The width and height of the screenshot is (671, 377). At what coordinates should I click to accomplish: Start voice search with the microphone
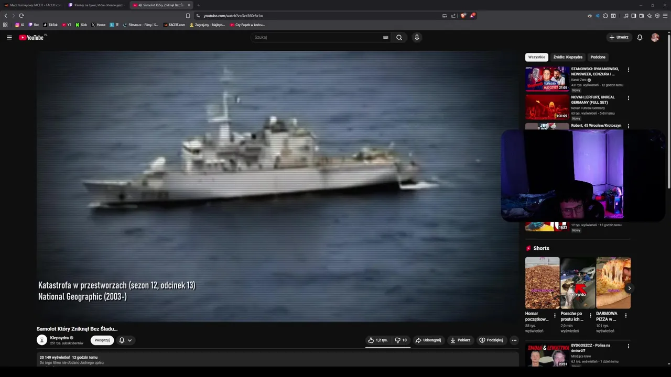point(417,37)
